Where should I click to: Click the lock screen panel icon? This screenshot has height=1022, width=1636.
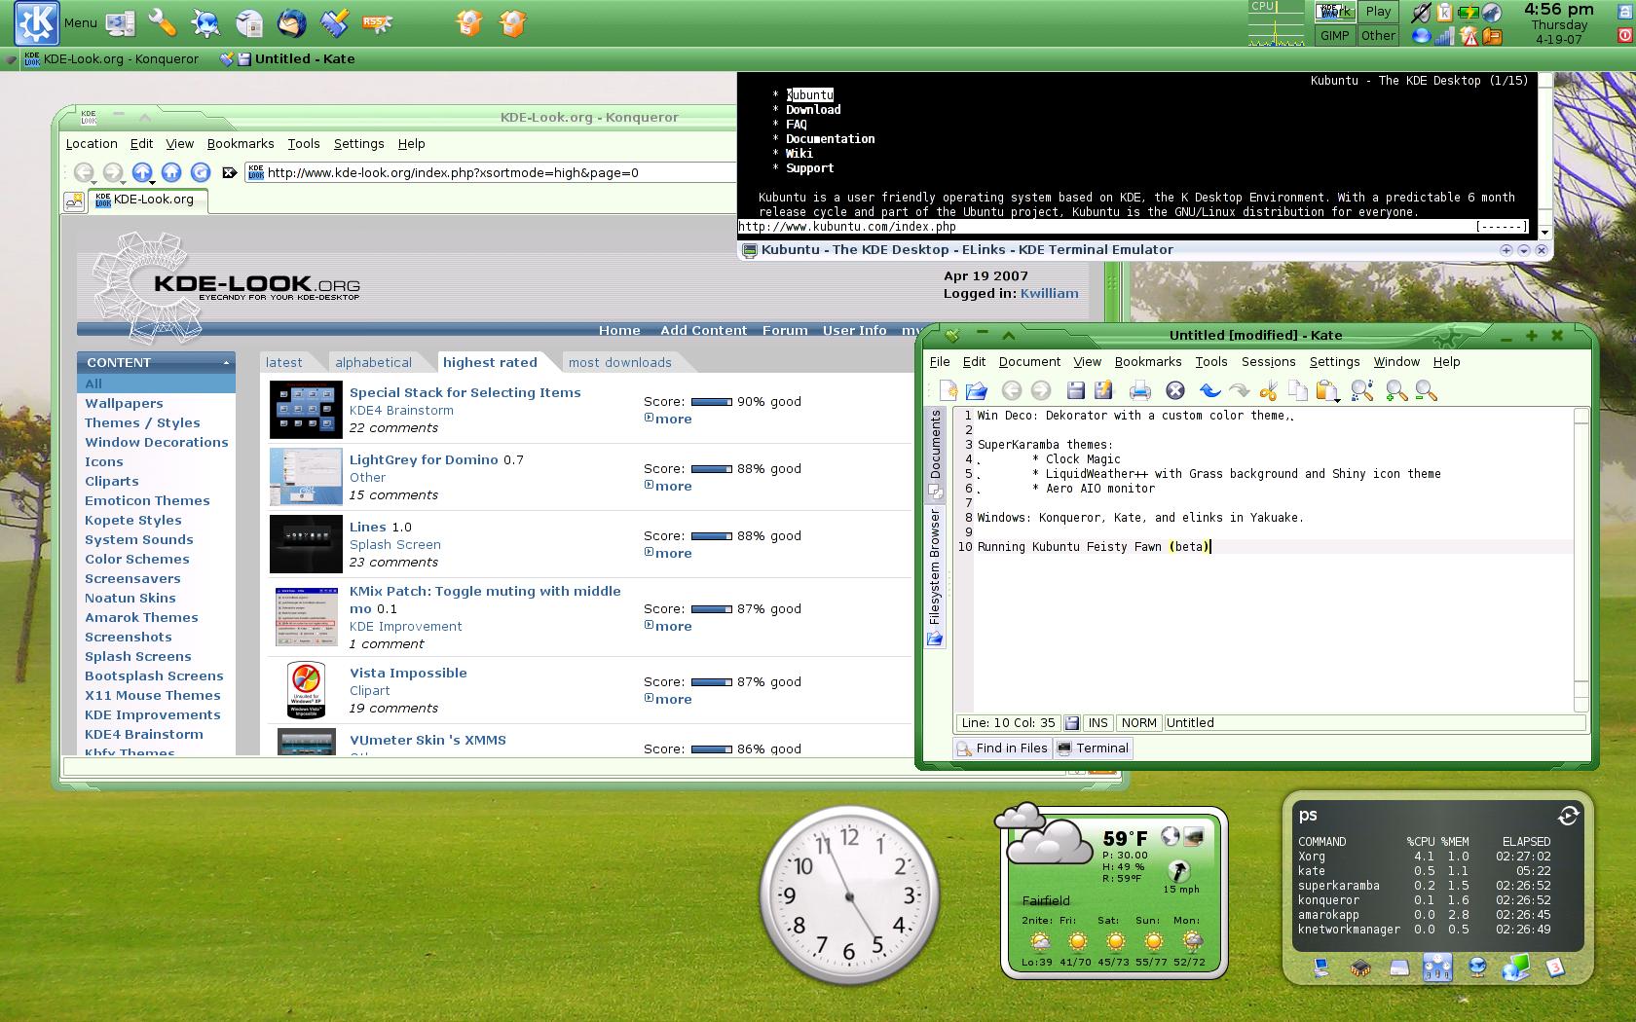click(x=1625, y=12)
